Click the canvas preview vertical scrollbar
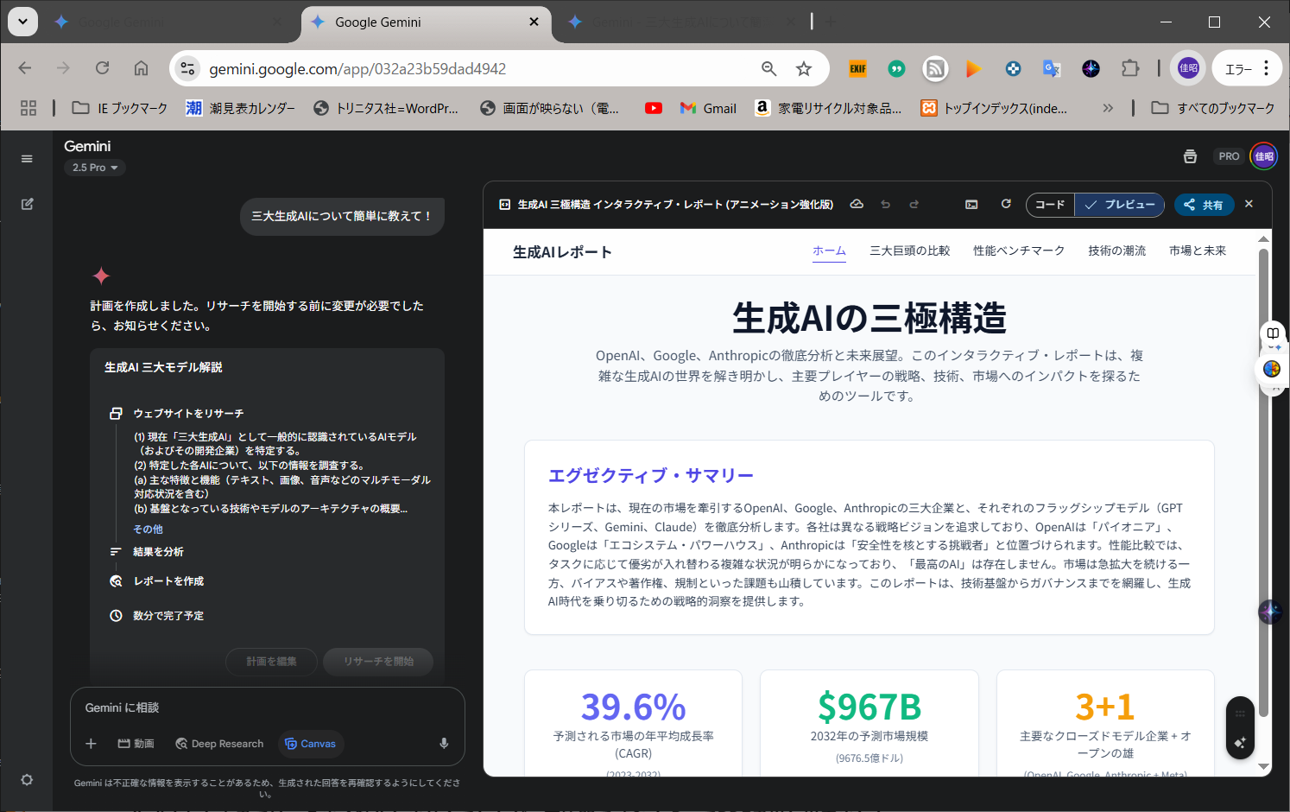 (x=1263, y=484)
